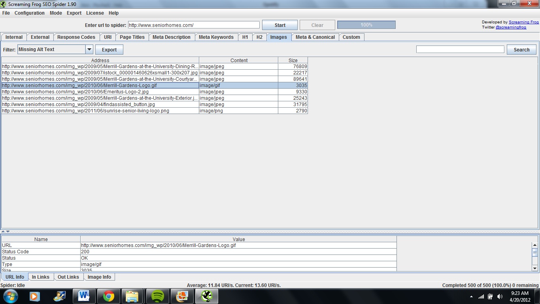Switch to the Meta Description tab

[x=172, y=37]
